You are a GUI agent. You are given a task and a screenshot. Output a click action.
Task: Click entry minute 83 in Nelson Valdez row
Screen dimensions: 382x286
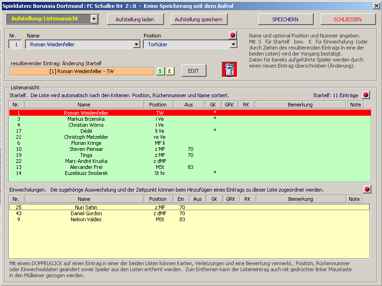[182, 219]
